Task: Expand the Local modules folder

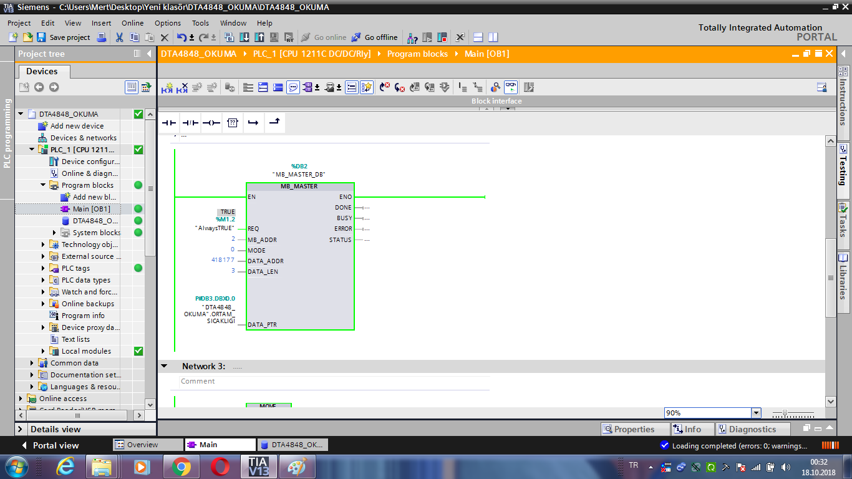Action: [43, 351]
